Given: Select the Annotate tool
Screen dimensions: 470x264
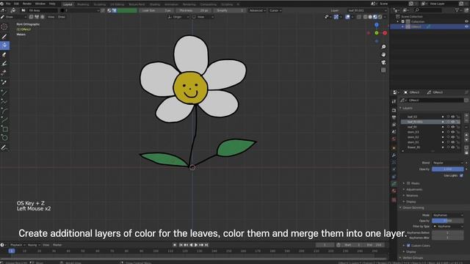Looking at the screenshot, I should click(x=4, y=147).
